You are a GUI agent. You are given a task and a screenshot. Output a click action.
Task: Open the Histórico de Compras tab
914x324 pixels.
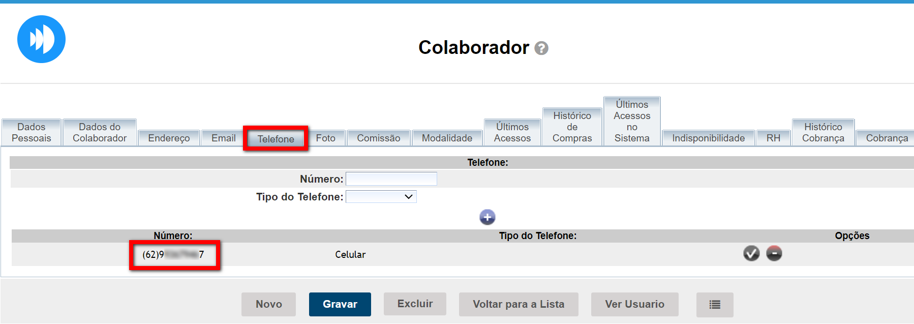(572, 127)
